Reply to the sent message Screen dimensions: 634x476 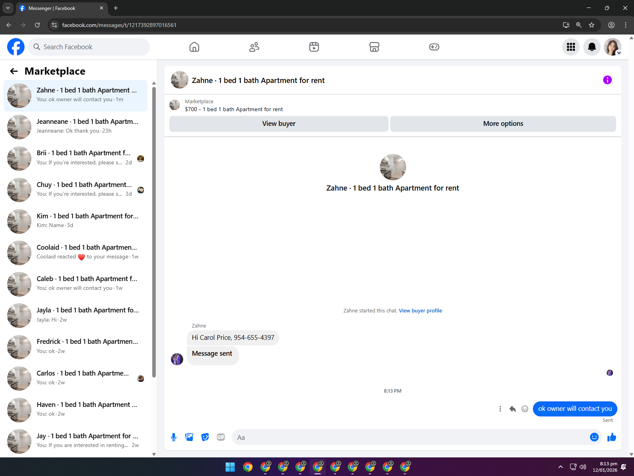click(x=513, y=409)
